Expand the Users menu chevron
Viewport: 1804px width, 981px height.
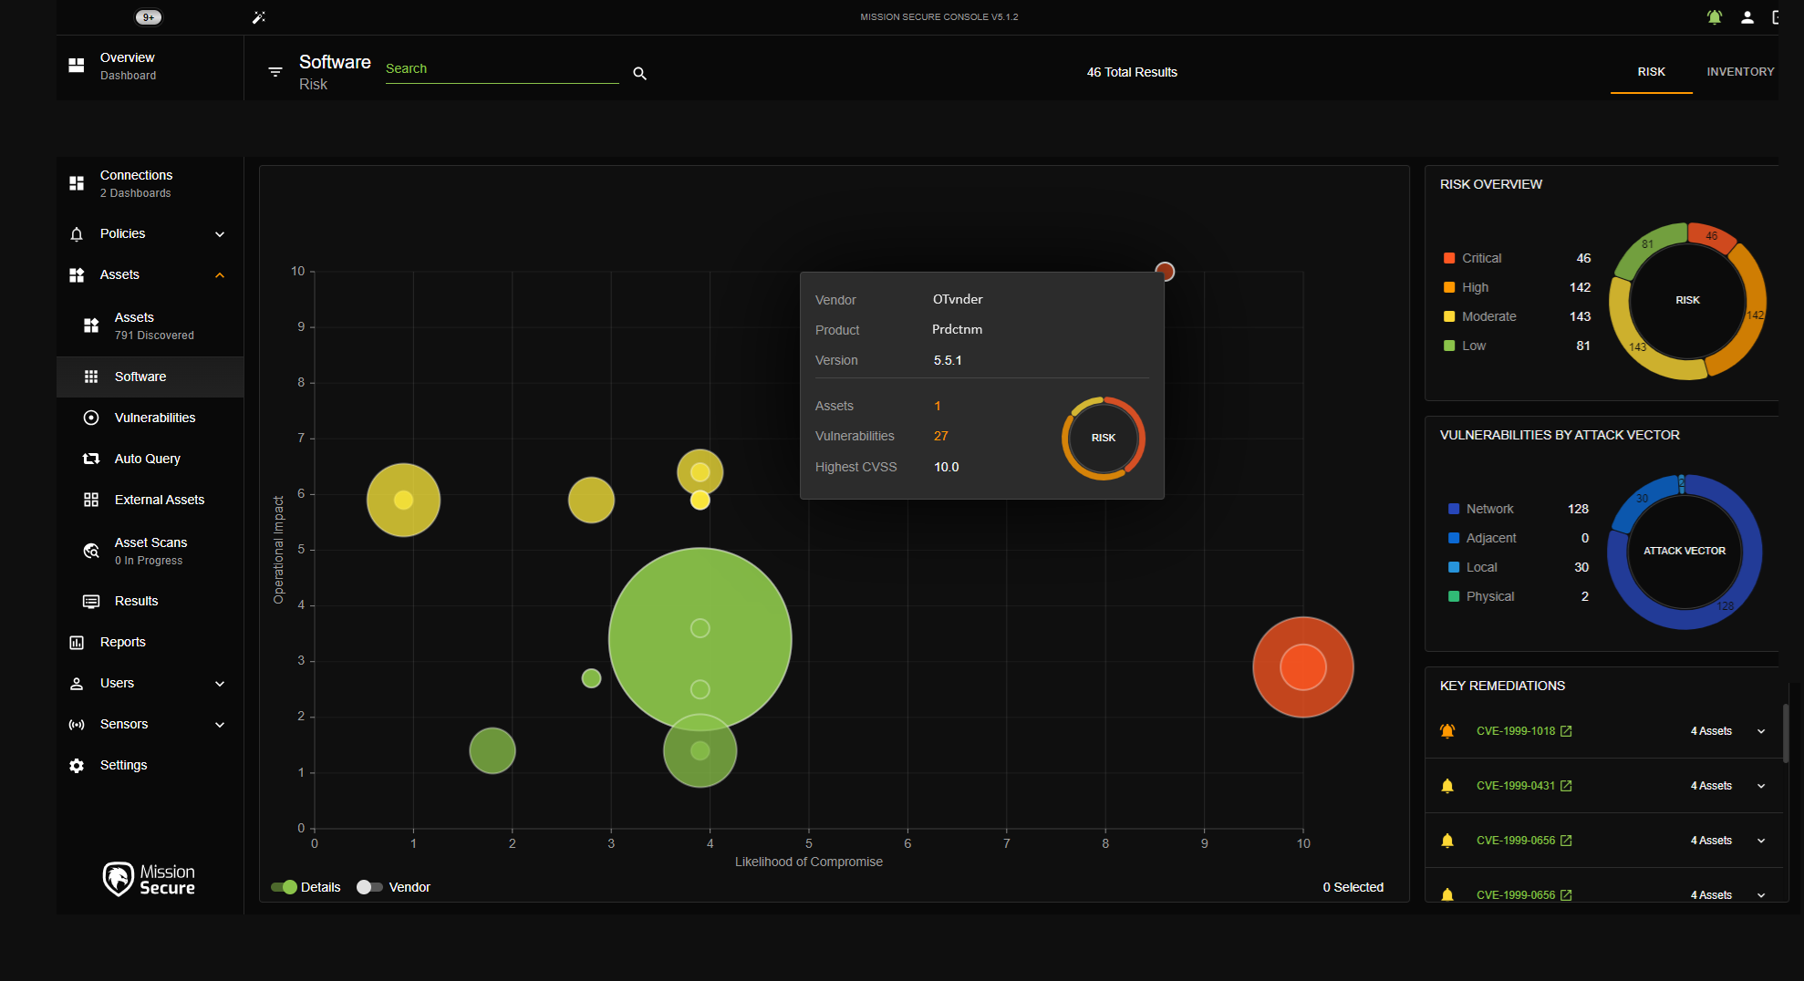click(x=220, y=684)
